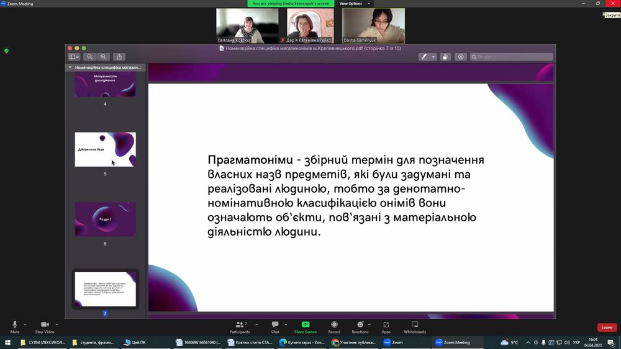Select the slide 5 thumbnail "Джерельна база"
This screenshot has height=349, width=621.
(105, 149)
